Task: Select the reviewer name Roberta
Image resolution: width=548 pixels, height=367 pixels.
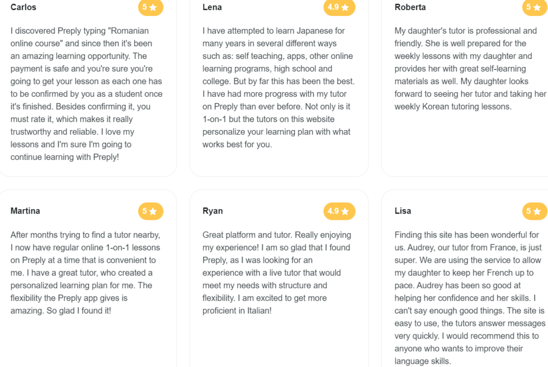Action: [410, 7]
